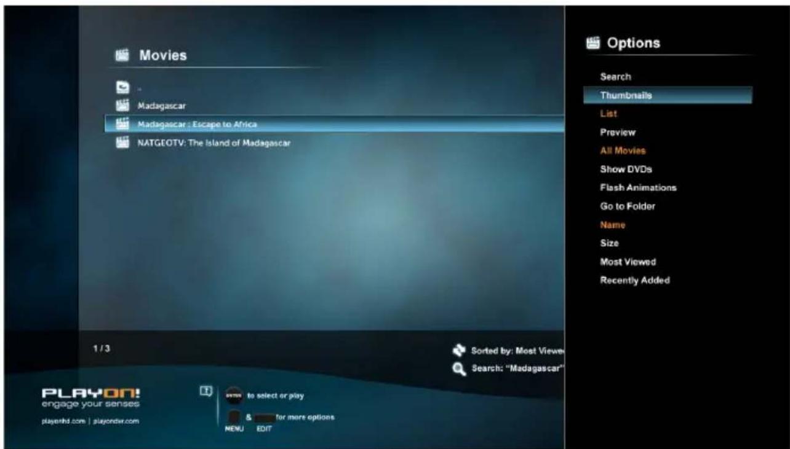790x449 pixels.
Task: Click the film icon next to Madagascar
Action: (x=122, y=106)
